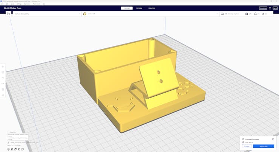Expand the print settings panel chevron

point(271,14)
